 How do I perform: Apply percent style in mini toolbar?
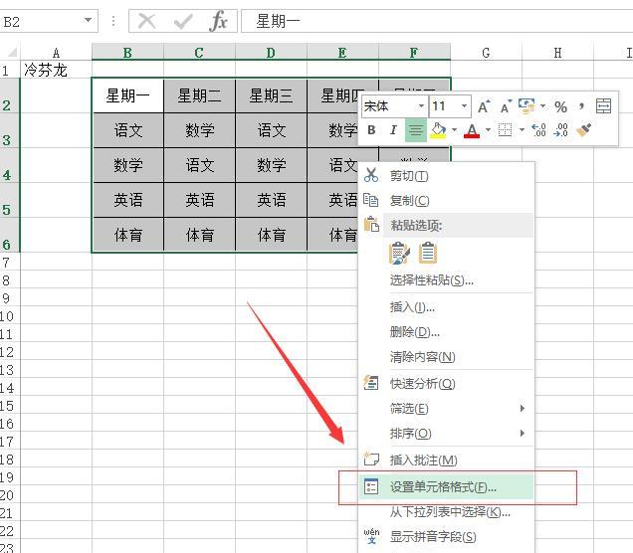pos(560,106)
